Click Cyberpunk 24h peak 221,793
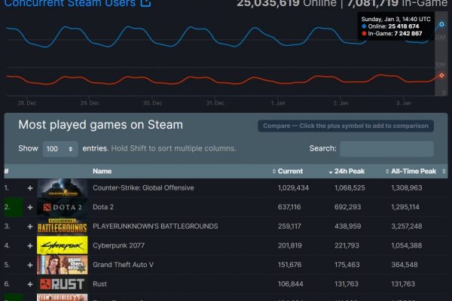Viewport: 452px width, 301px height. point(347,246)
